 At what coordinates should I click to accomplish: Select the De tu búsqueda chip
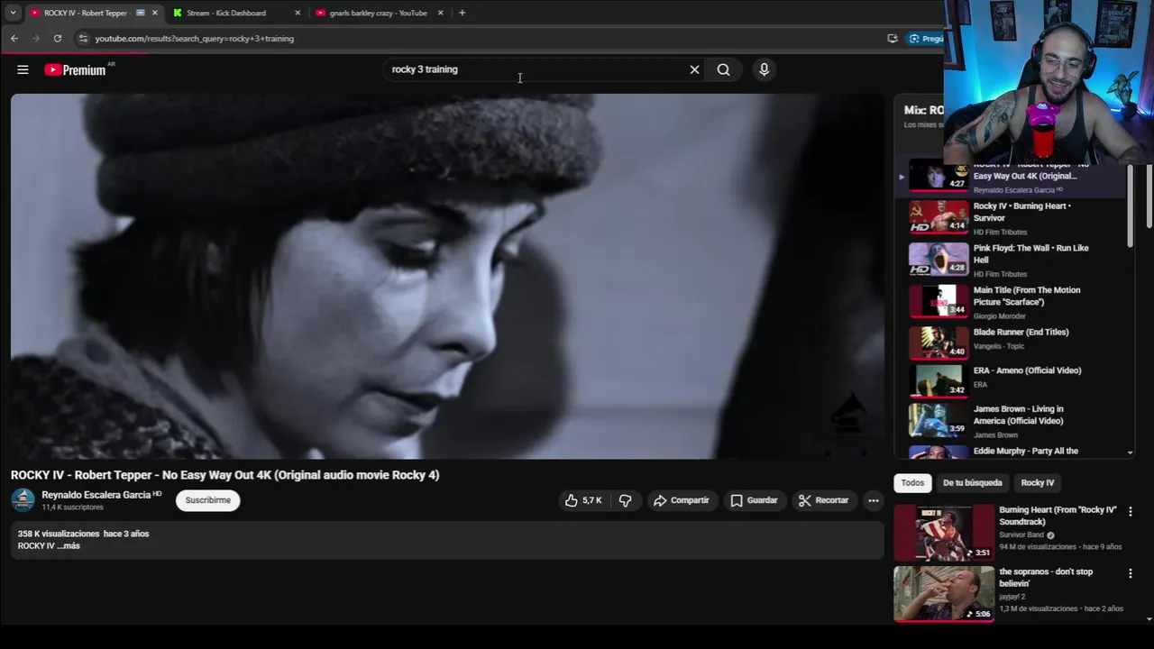pos(972,483)
